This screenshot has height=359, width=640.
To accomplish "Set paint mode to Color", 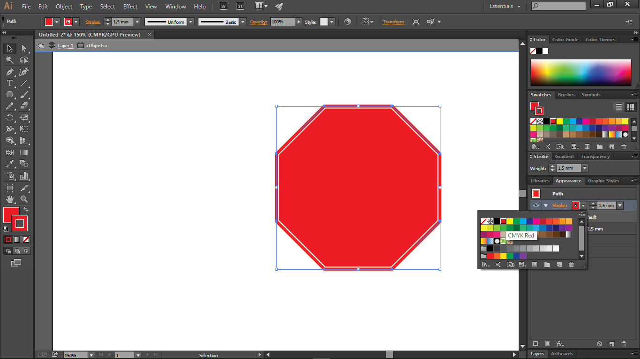I will [x=8, y=239].
